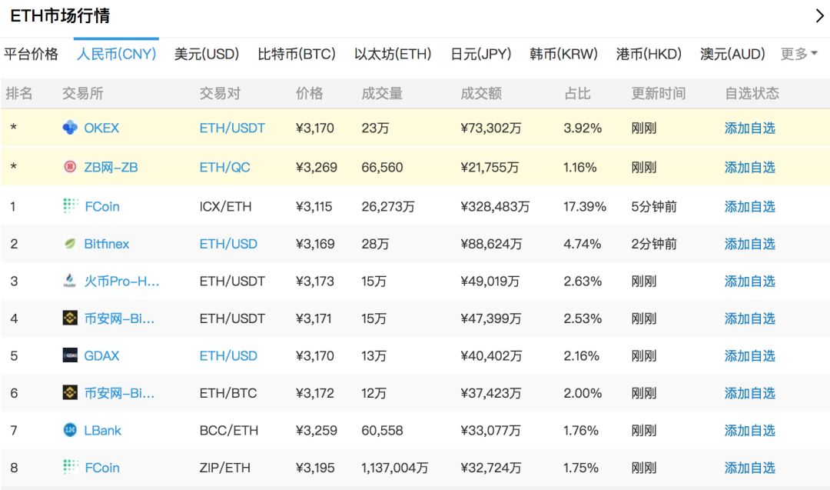
Task: Click the 成交量 column header
Action: (382, 94)
